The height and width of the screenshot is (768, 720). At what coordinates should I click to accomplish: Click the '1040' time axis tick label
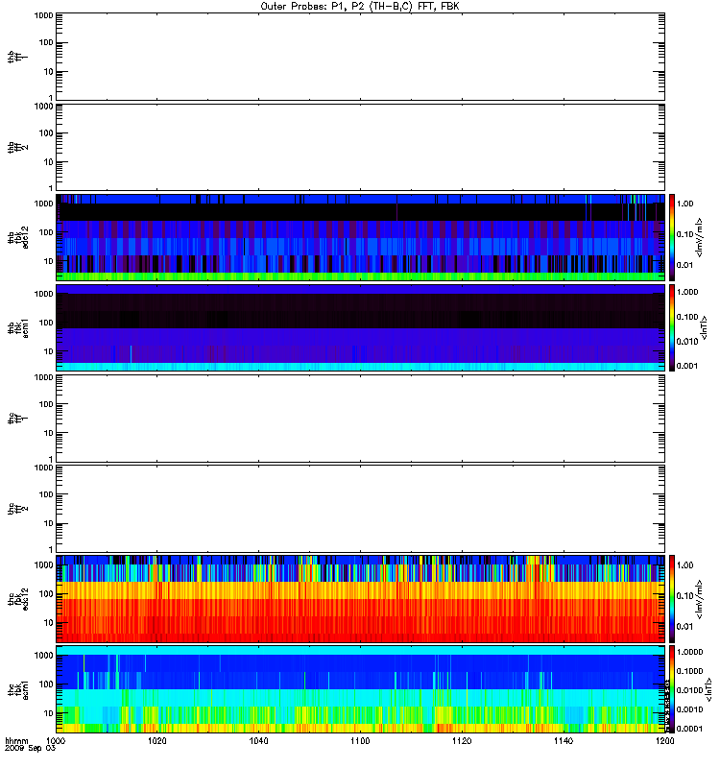(x=258, y=741)
